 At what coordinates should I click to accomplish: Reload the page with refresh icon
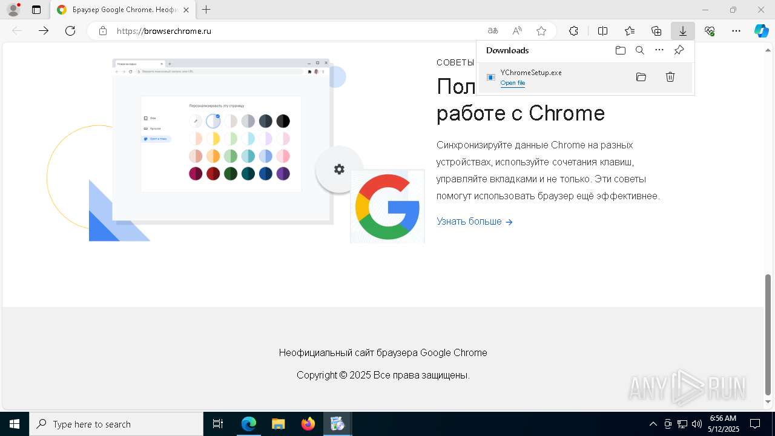[70, 31]
